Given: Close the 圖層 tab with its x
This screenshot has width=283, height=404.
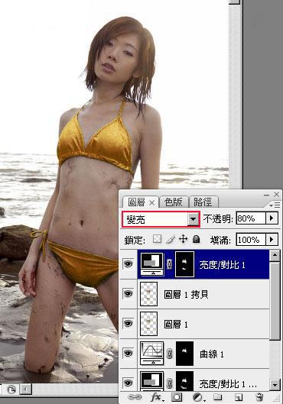Looking at the screenshot, I should [152, 203].
